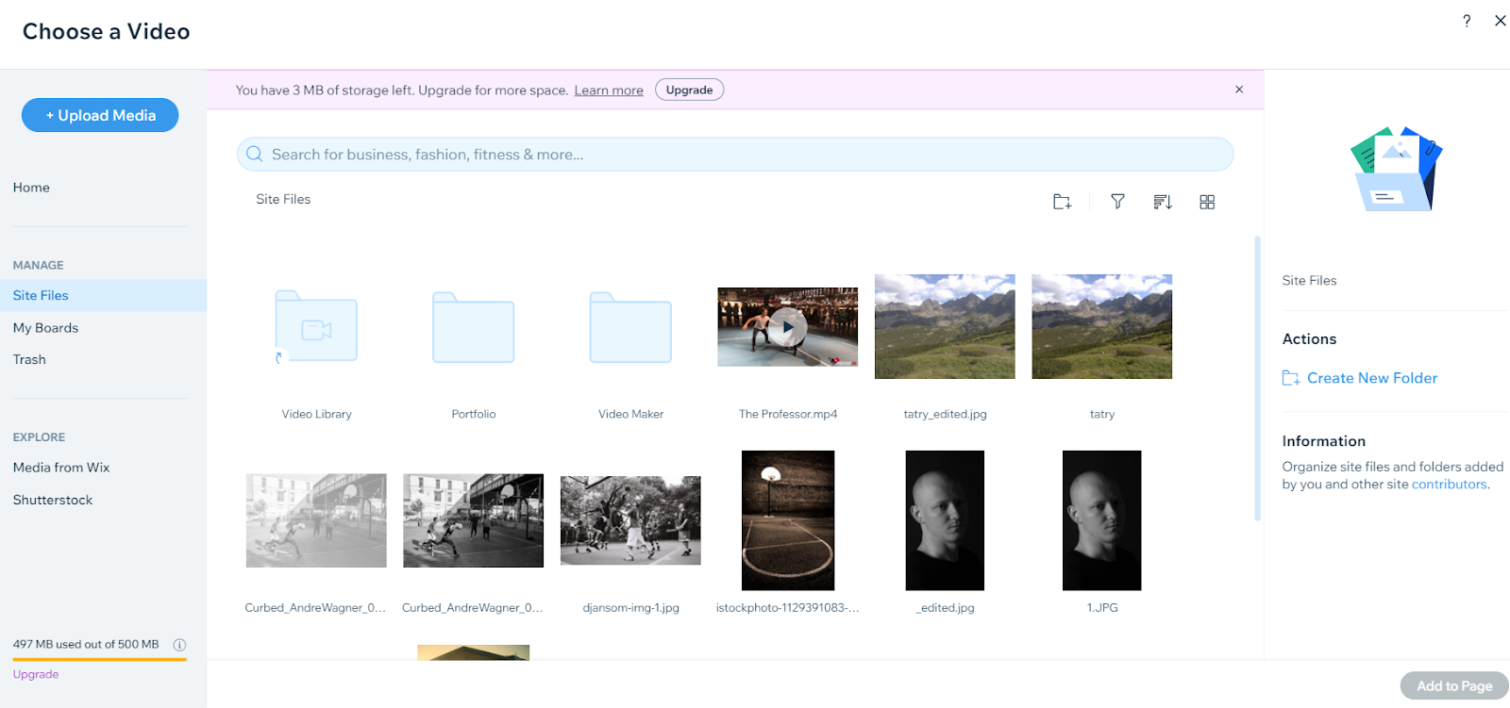Open the contributors link

[x=1450, y=485]
